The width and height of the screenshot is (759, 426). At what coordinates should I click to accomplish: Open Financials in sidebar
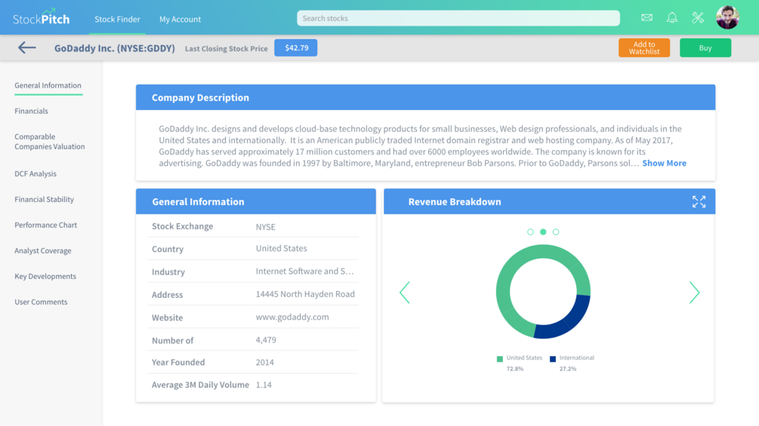tap(32, 111)
